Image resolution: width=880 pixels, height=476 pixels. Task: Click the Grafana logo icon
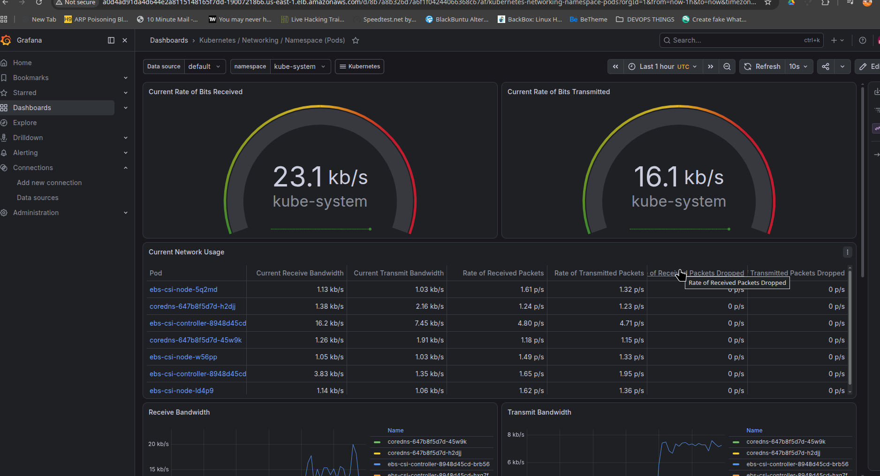click(x=6, y=40)
